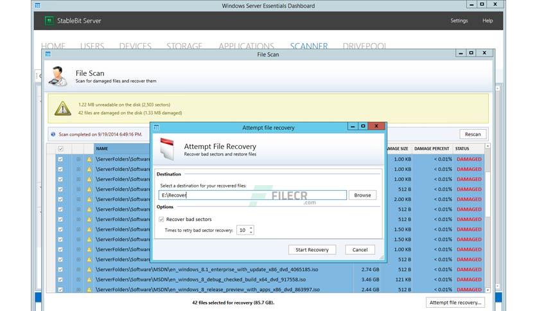Sort the table by the NAME column header
The width and height of the screenshot is (537, 311).
[101, 148]
